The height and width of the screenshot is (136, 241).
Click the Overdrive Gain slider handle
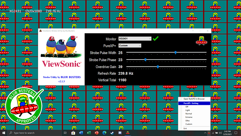(x=158, y=67)
